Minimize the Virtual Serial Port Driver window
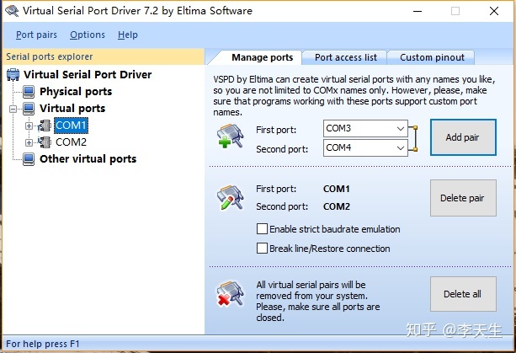Viewport: 516px width, 353px height. point(418,11)
